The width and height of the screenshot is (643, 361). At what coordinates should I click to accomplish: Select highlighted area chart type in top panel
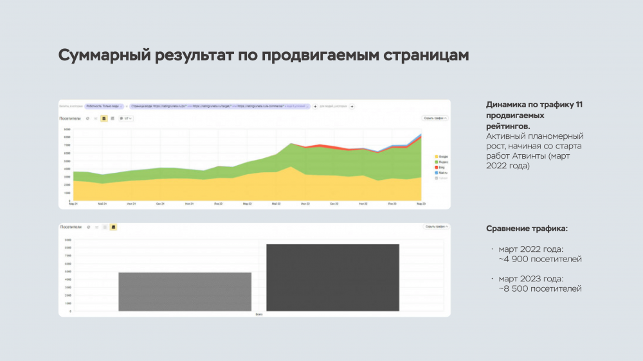[104, 118]
